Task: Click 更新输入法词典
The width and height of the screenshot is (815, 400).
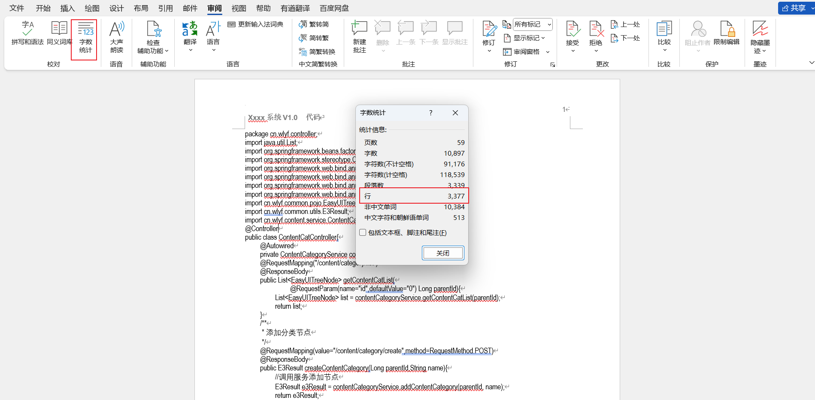Action: 255,24
